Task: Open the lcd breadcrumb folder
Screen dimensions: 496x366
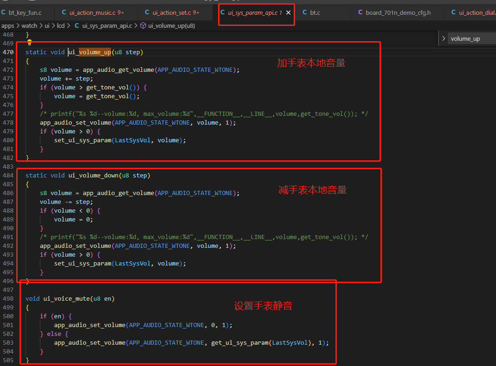Action: click(60, 26)
